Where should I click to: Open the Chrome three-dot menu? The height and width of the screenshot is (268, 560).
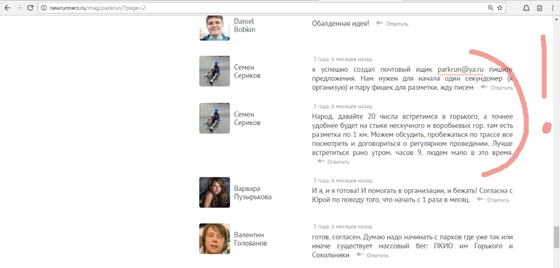click(553, 8)
